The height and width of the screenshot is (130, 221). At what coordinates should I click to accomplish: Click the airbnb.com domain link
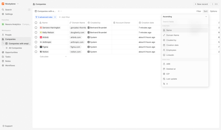click(75, 37)
